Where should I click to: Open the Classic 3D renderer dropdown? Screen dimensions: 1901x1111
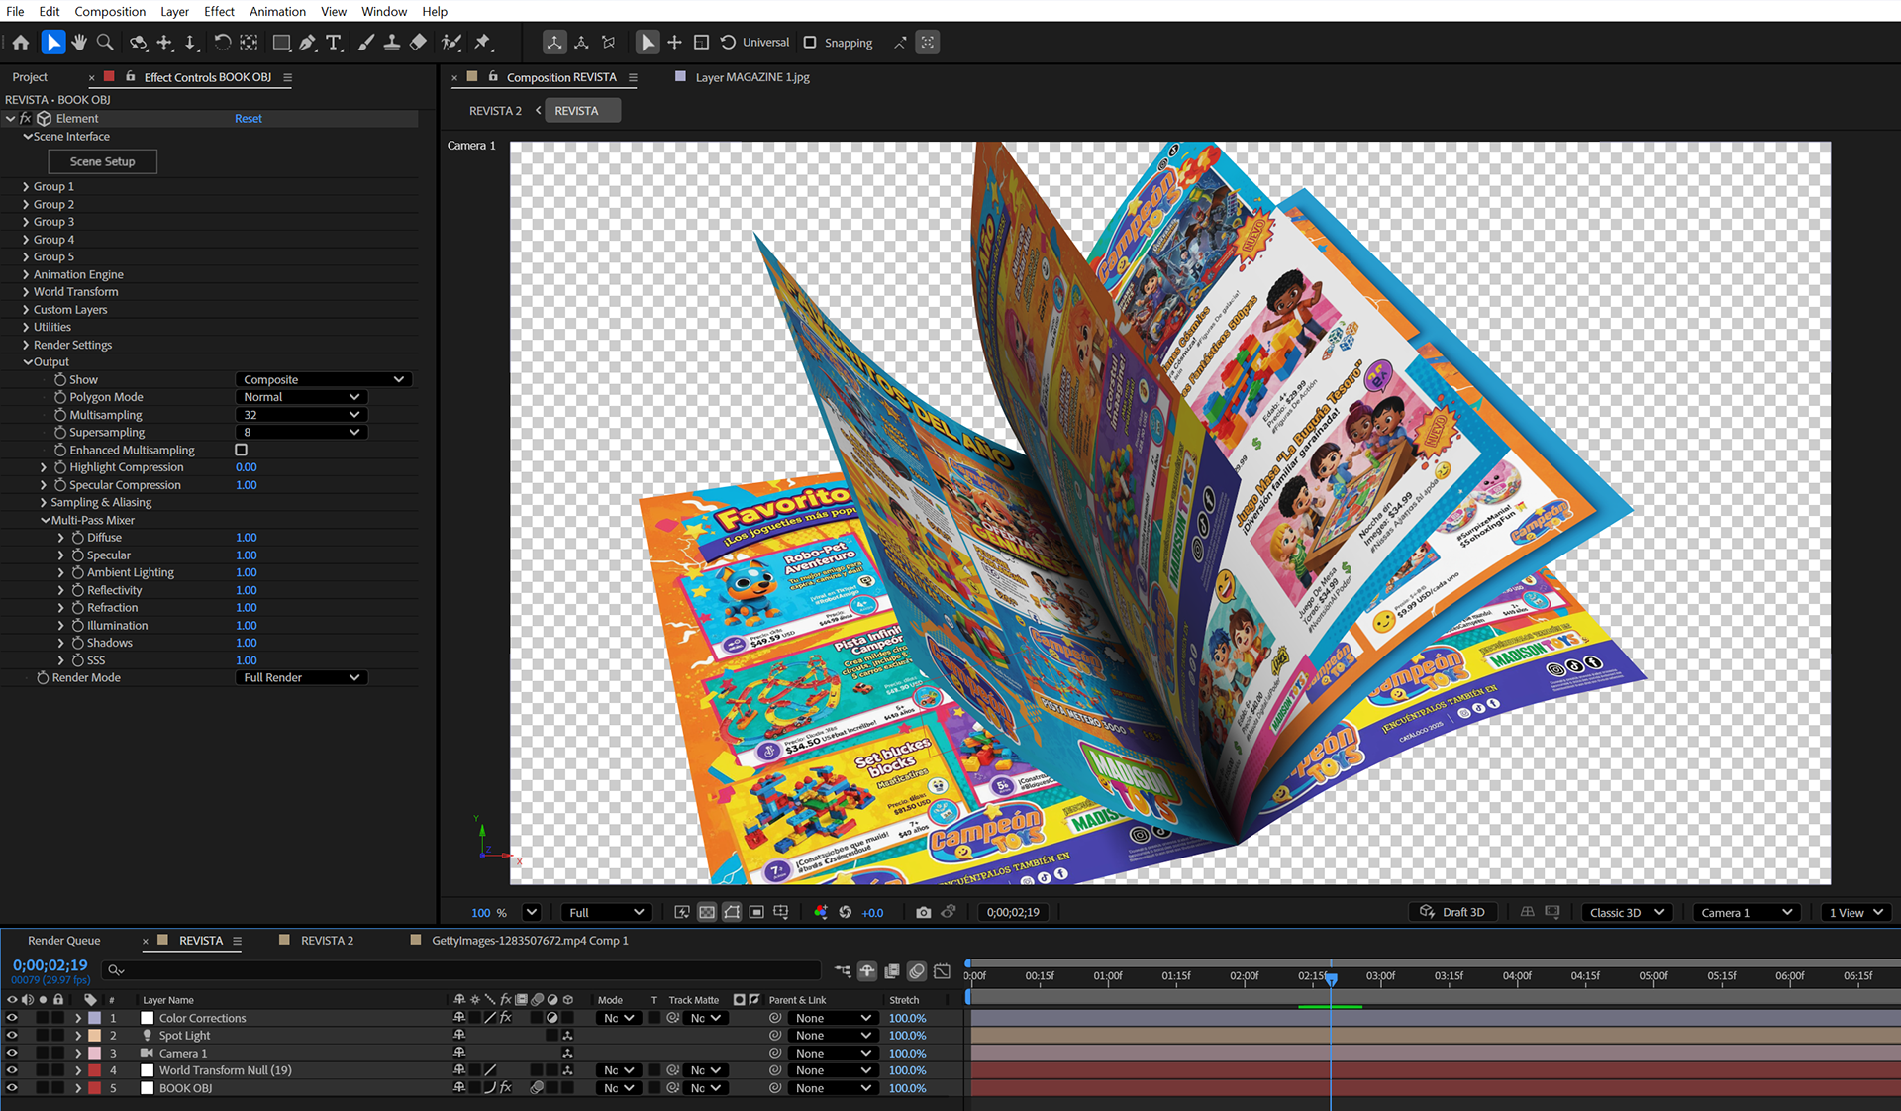(1627, 912)
